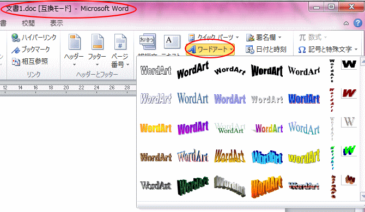This screenshot has height=212, width=365.
Task: Insert 日付と時刻 (Date and time)
Action: (x=266, y=50)
